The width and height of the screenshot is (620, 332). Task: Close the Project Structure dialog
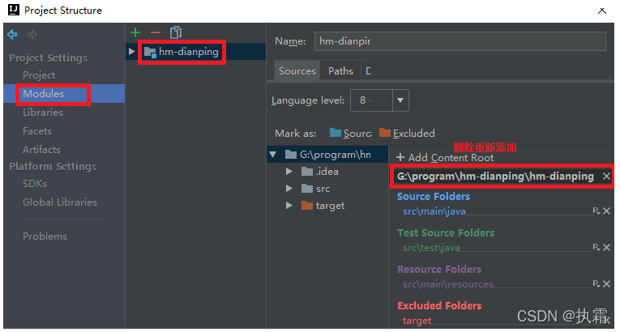[x=602, y=11]
